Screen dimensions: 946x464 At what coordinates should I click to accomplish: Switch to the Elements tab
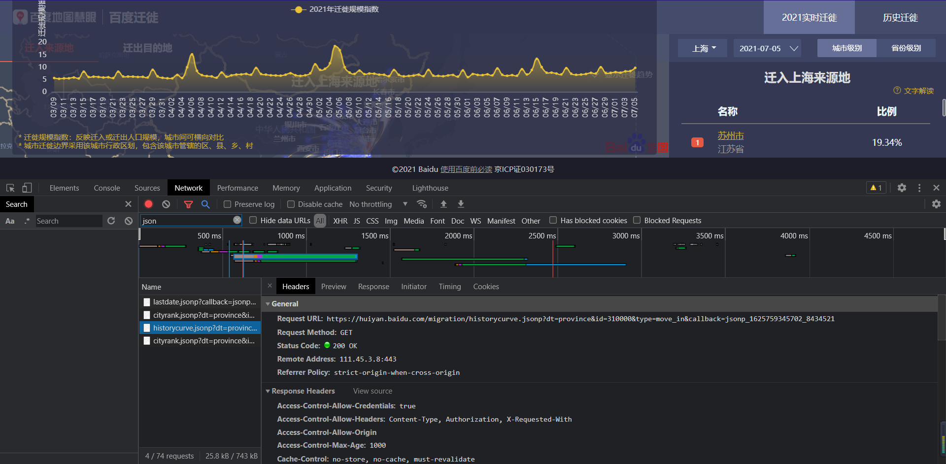(64, 188)
